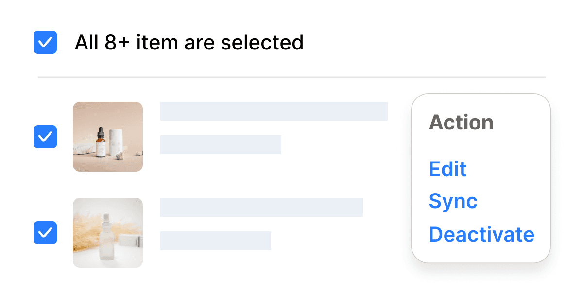
Task: Deselect the second product's checkbox
Action: click(45, 233)
